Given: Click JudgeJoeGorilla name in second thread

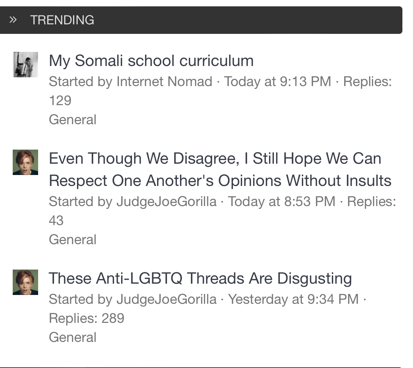Looking at the screenshot, I should click(x=167, y=201).
